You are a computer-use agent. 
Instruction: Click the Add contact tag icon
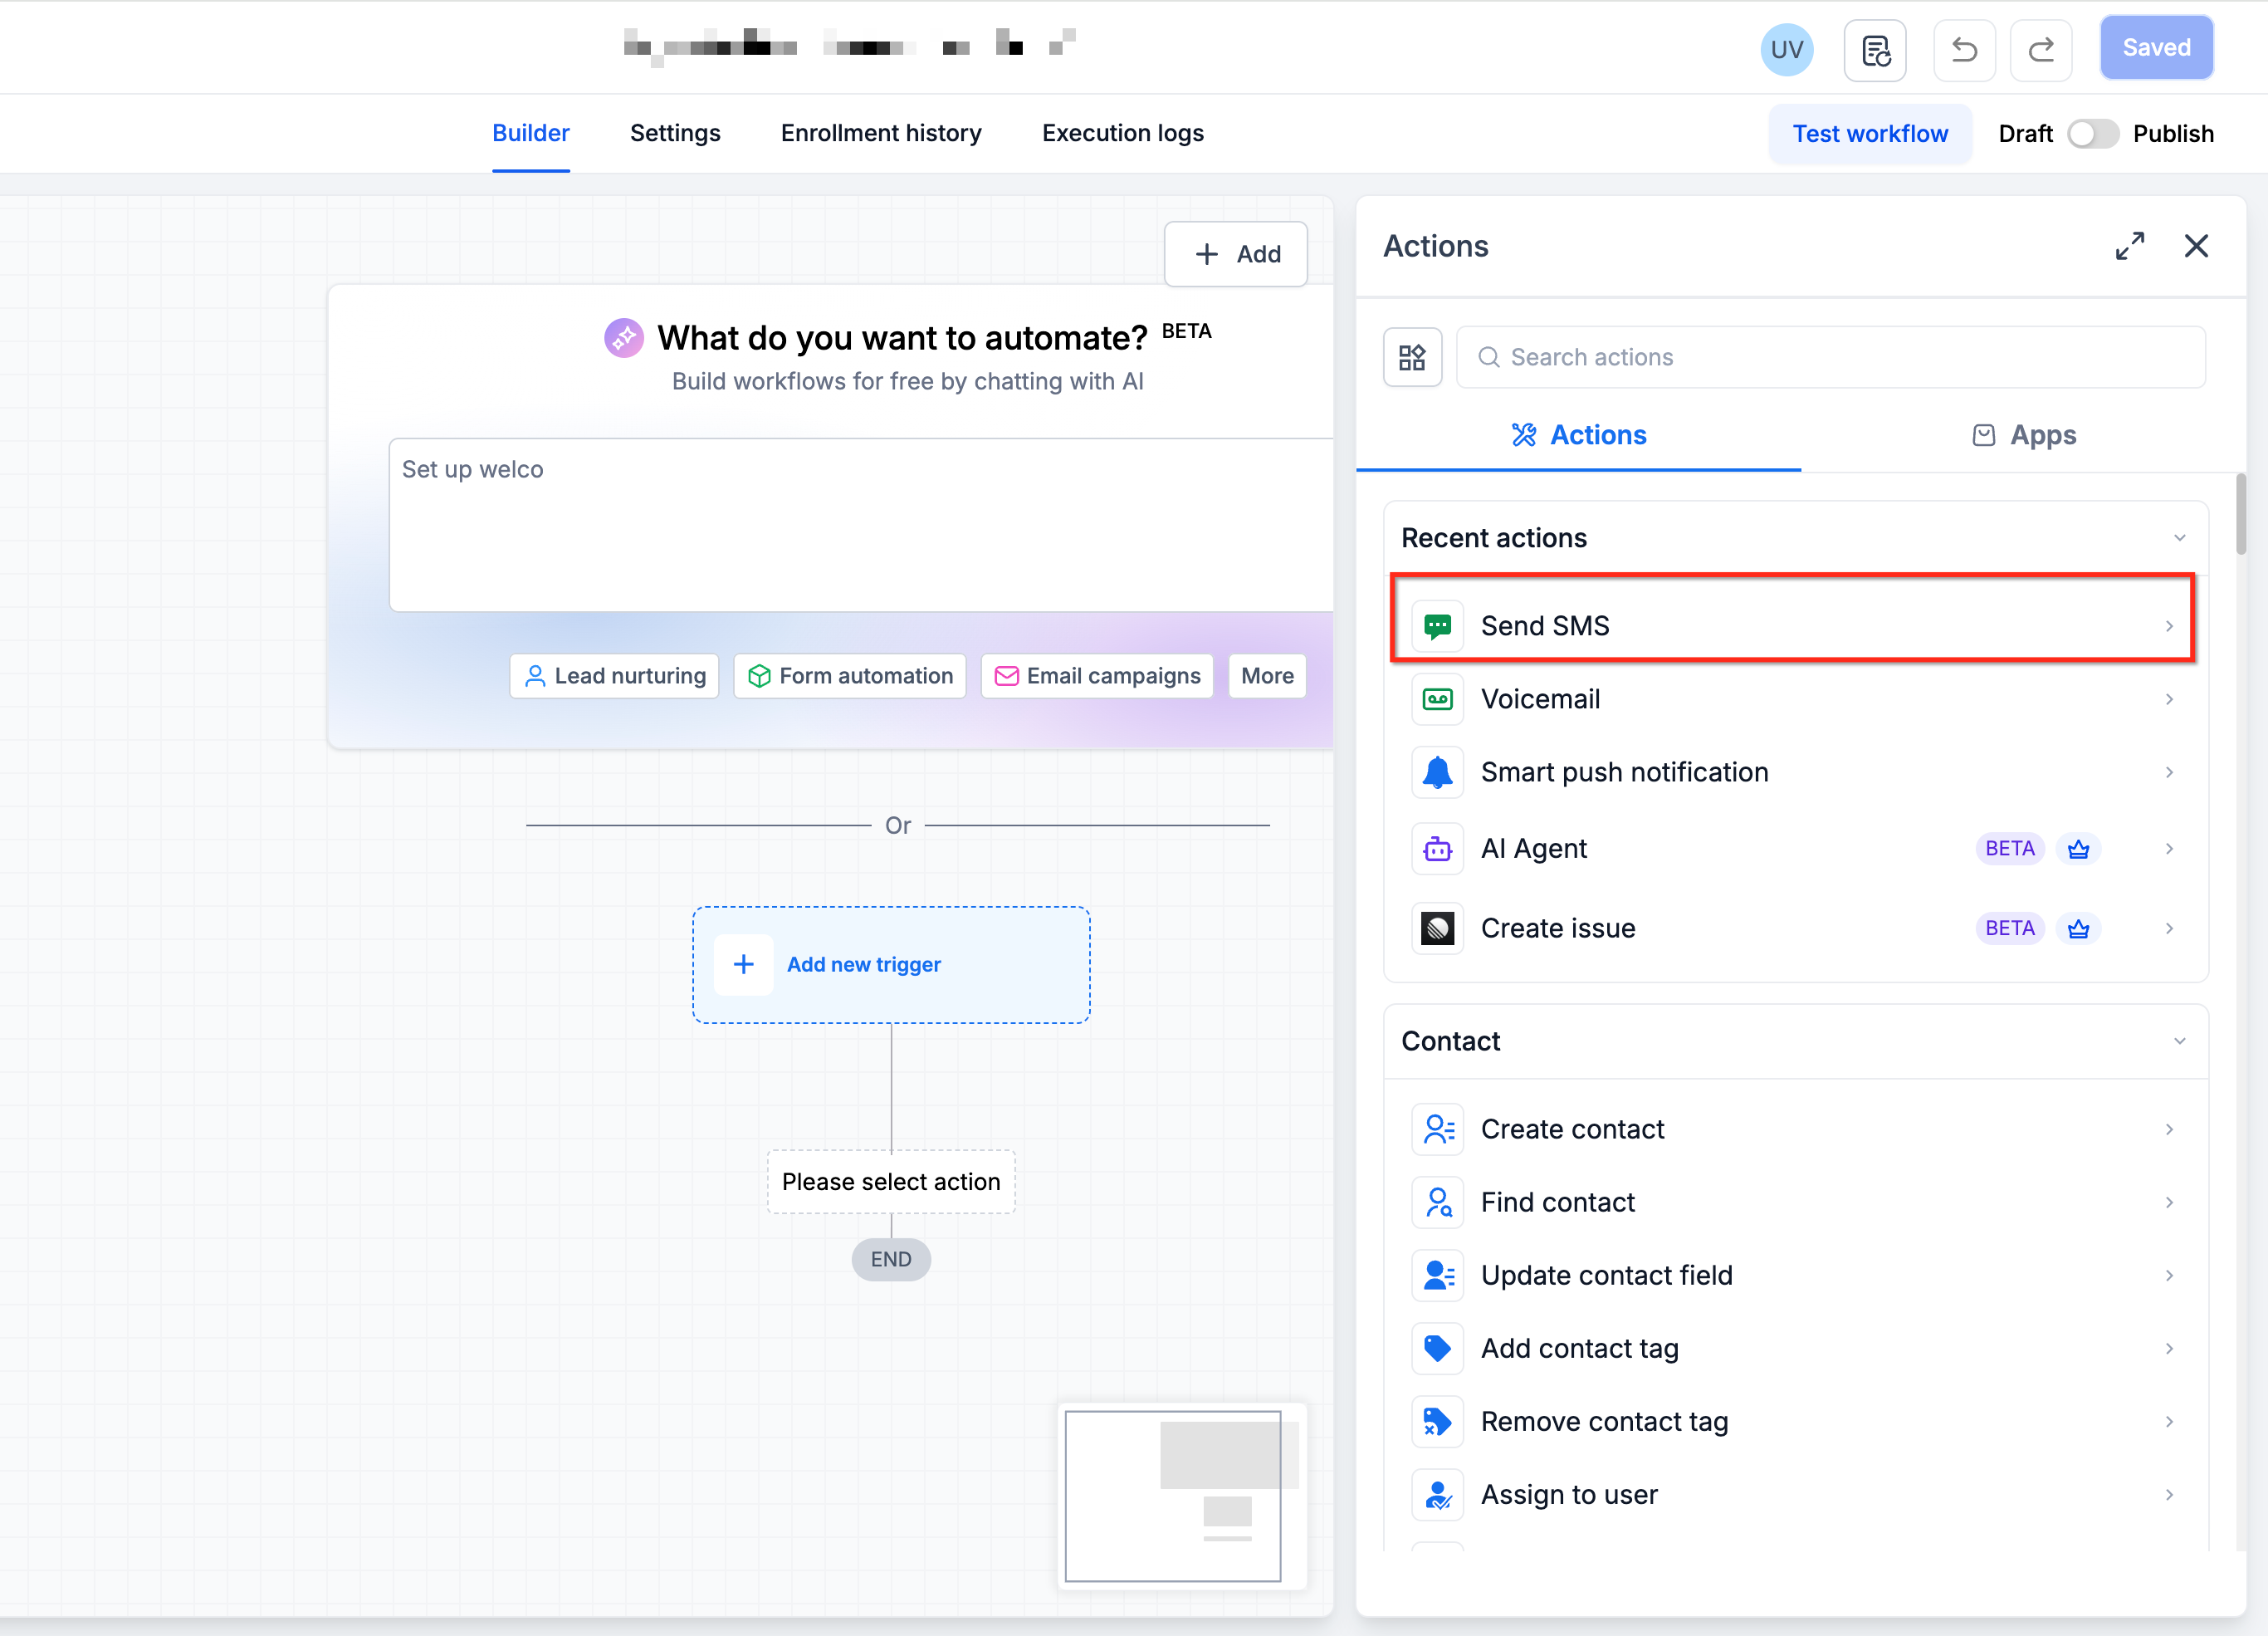[1437, 1349]
